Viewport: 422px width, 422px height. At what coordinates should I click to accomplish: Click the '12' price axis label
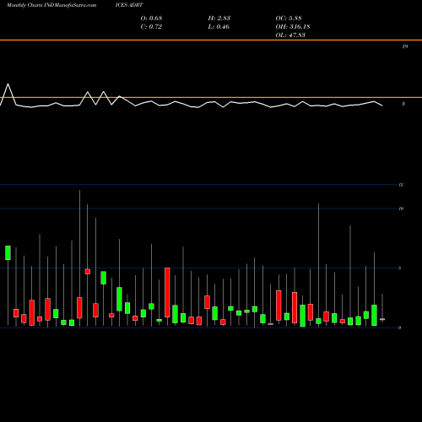[x=401, y=185]
